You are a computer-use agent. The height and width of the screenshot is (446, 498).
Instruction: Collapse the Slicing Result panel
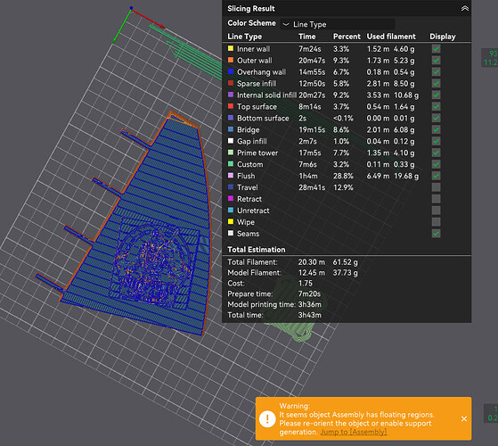click(465, 9)
